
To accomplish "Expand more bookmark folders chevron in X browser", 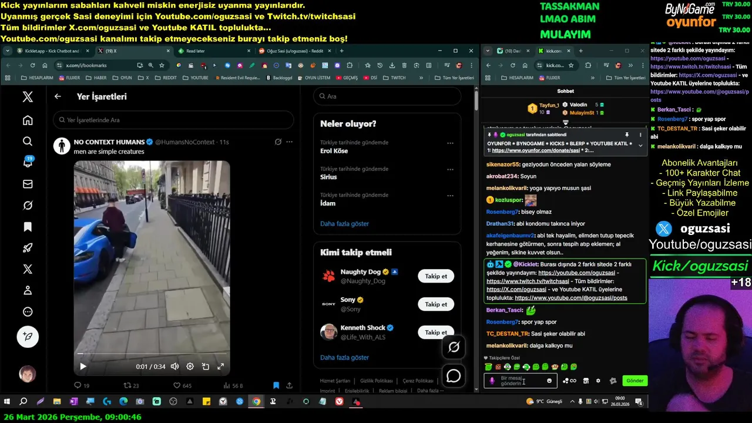I will pos(421,78).
